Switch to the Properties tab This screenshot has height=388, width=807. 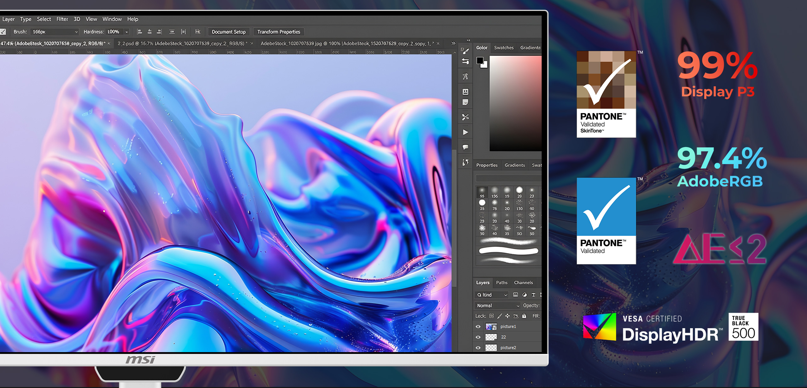[487, 165]
